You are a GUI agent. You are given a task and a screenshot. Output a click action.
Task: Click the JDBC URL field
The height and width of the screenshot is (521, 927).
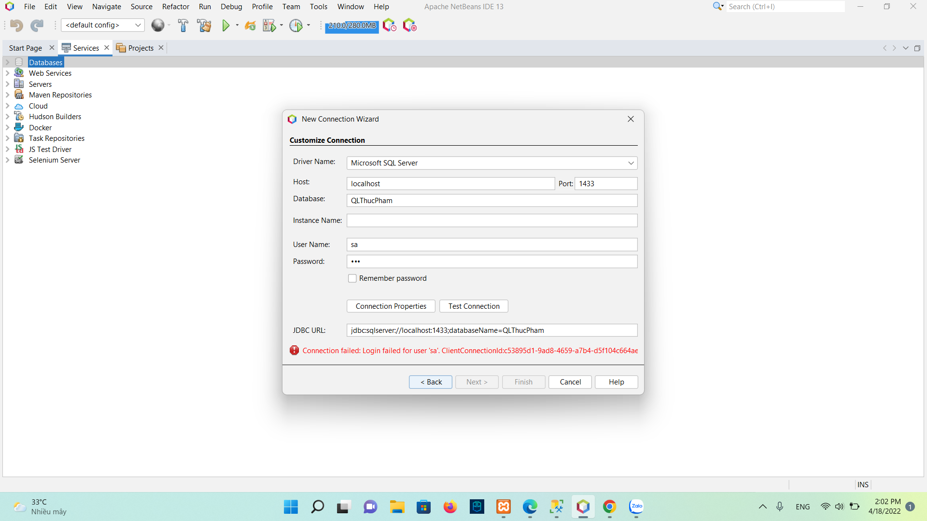pyautogui.click(x=492, y=330)
